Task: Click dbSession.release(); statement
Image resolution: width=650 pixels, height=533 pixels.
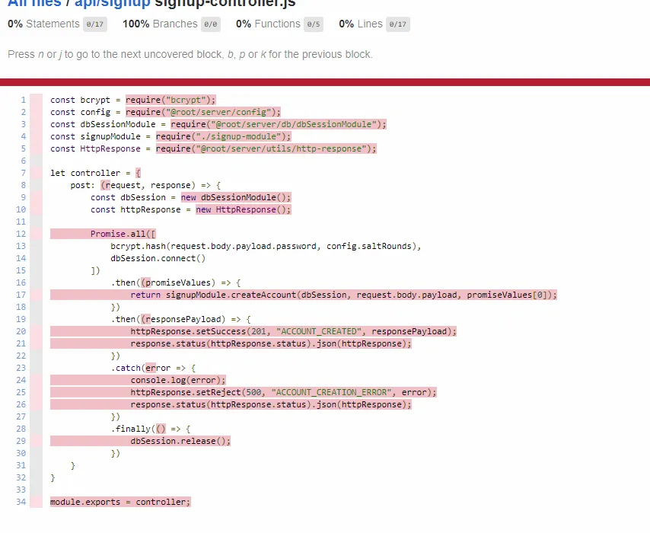Action: [141, 441]
